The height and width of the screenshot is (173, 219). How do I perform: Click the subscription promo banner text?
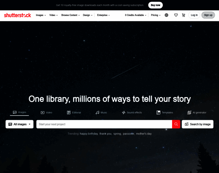(100, 5)
